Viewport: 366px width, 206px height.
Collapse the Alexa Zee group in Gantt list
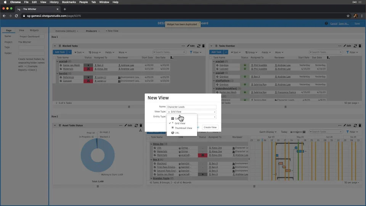151,144
